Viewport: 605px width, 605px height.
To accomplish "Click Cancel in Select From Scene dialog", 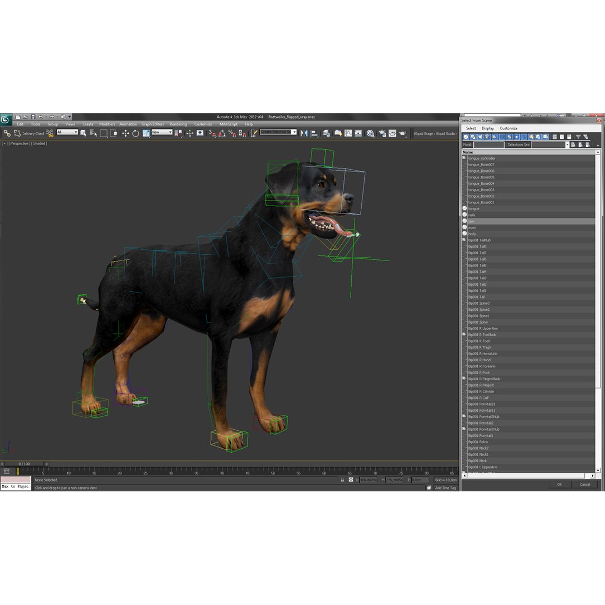I will coord(585,485).
